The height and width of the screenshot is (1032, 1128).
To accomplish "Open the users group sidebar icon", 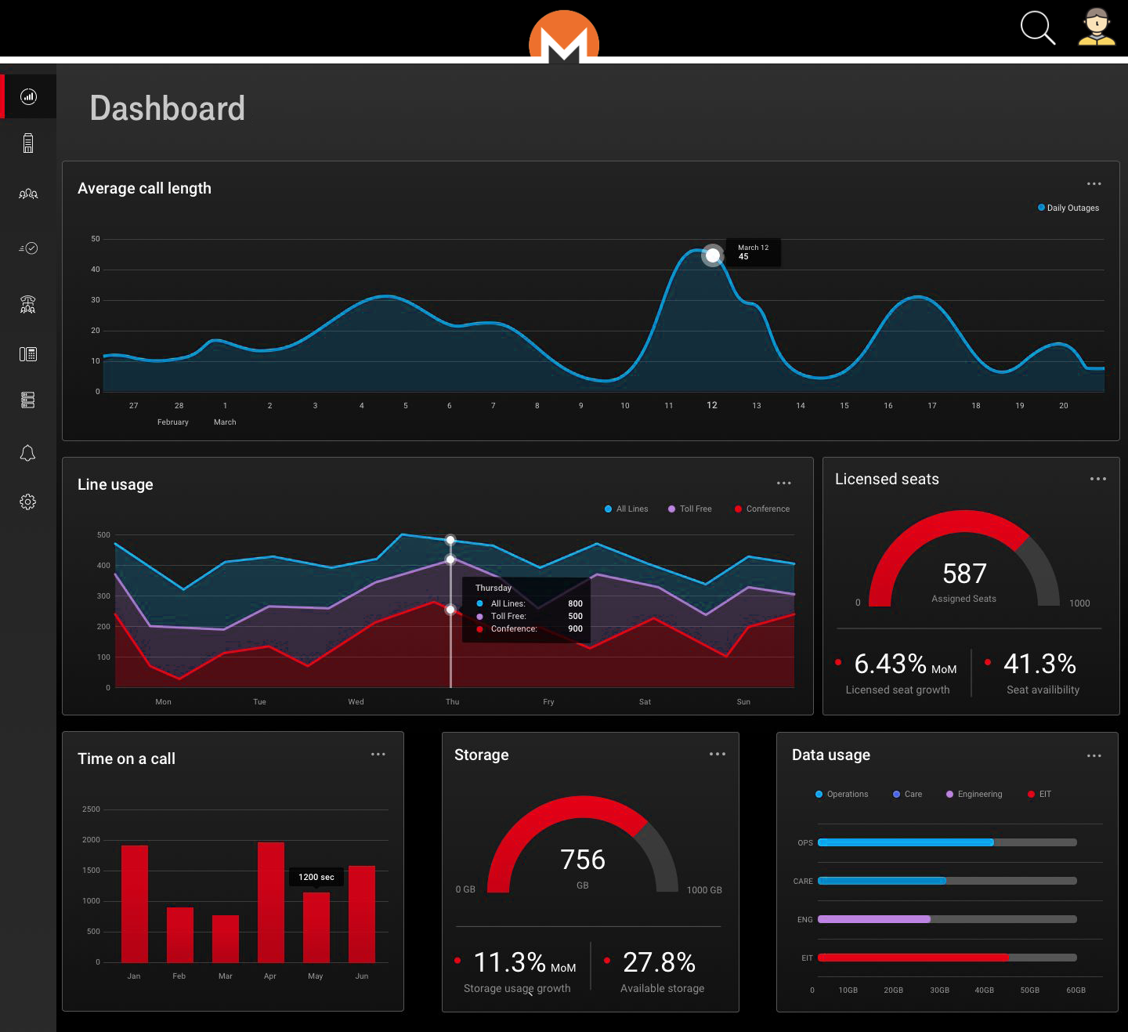I will coord(28,194).
